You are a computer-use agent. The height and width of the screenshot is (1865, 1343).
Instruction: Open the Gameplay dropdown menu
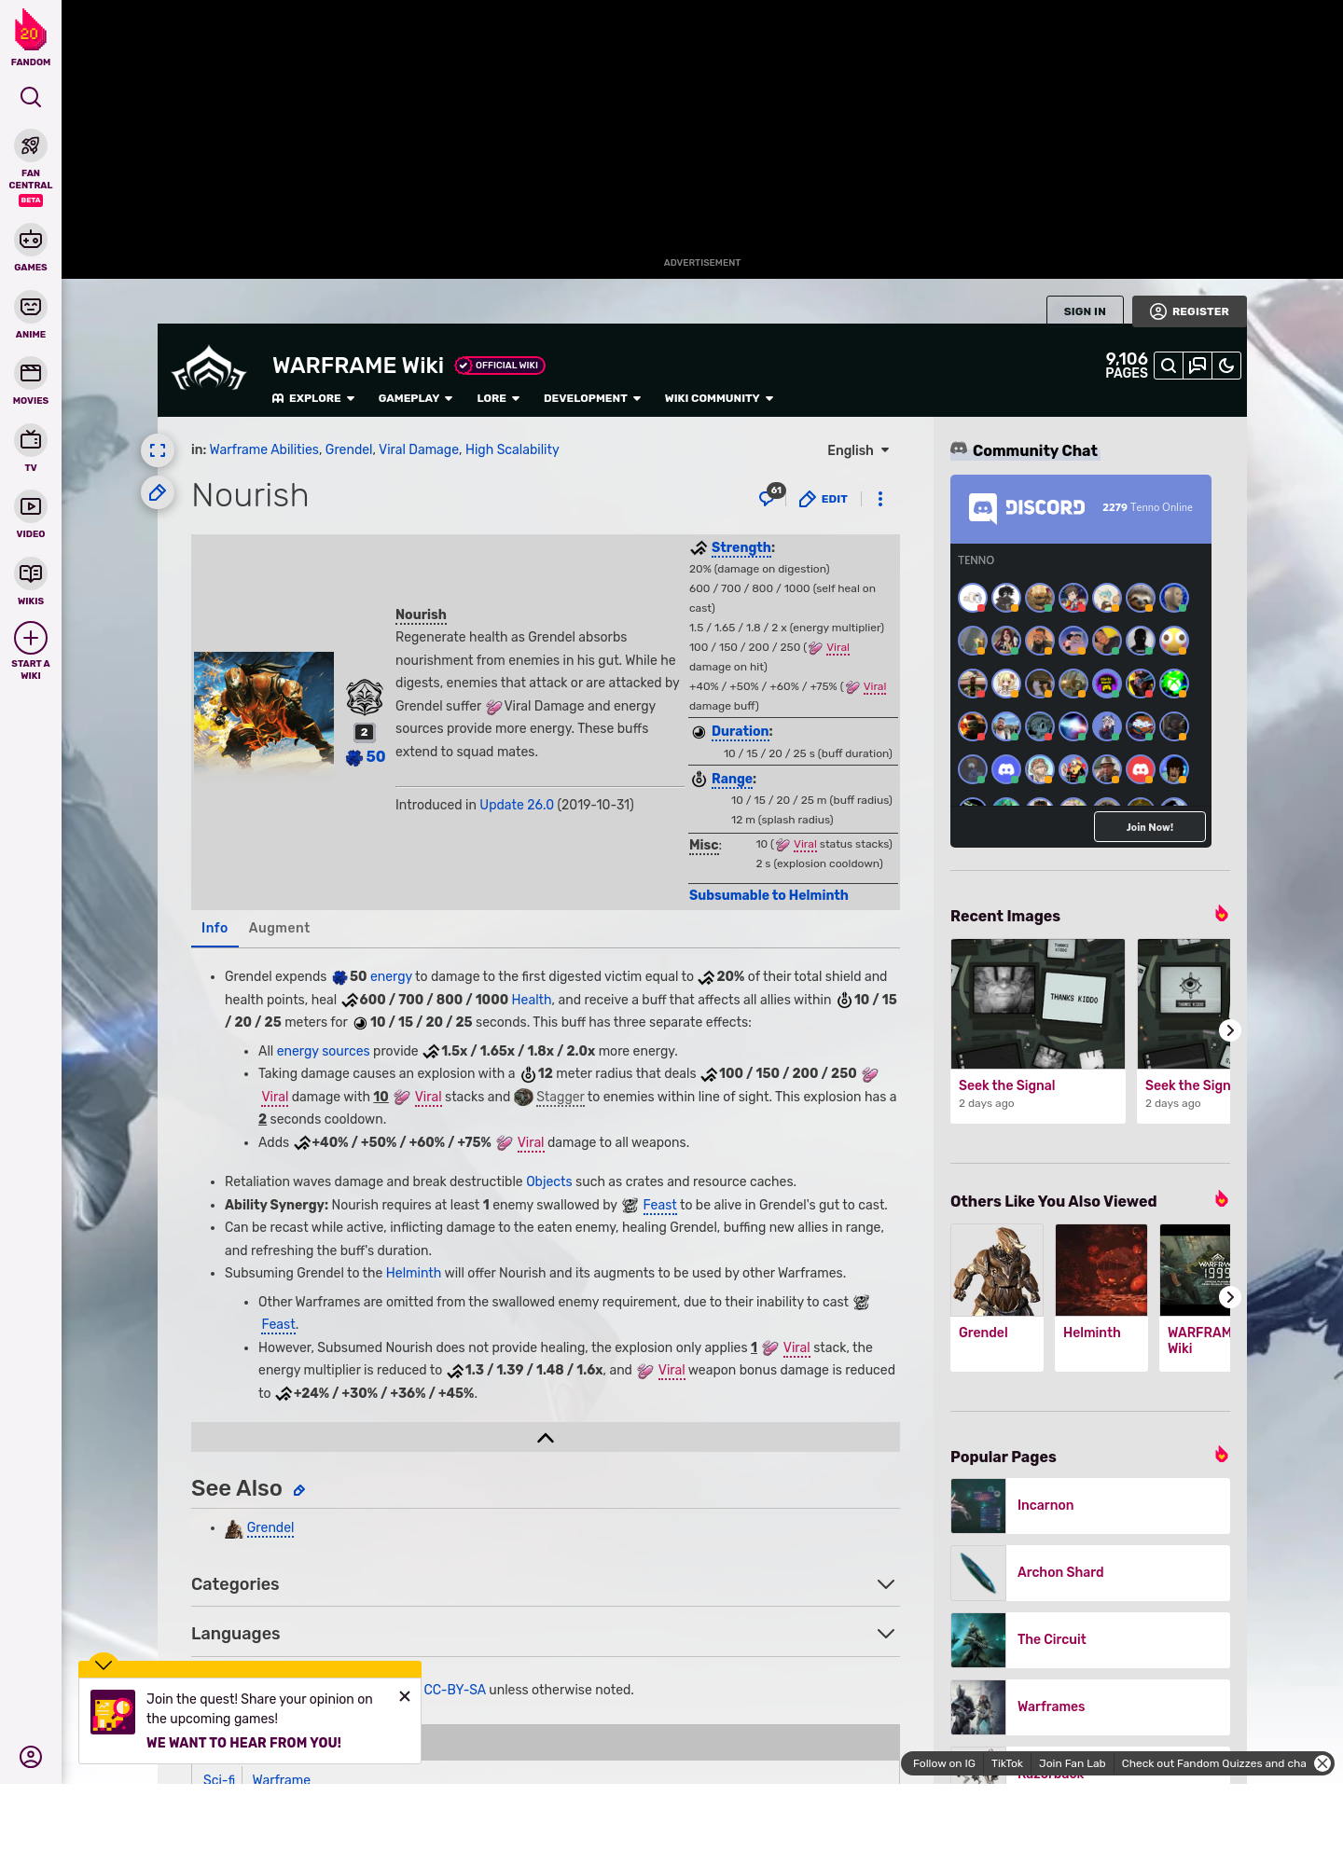coord(416,398)
